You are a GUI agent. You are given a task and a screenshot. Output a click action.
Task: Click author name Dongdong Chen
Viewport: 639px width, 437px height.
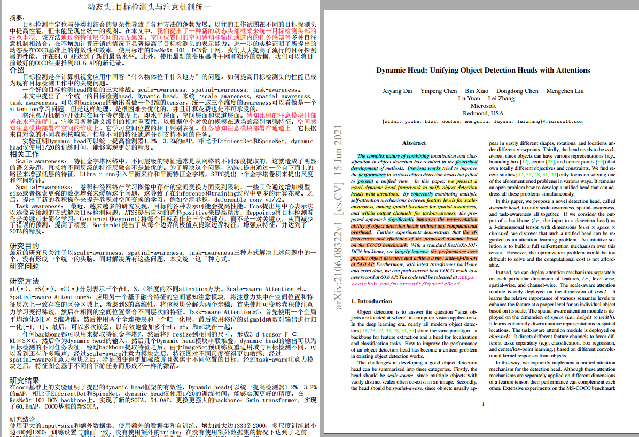pyautogui.click(x=517, y=91)
